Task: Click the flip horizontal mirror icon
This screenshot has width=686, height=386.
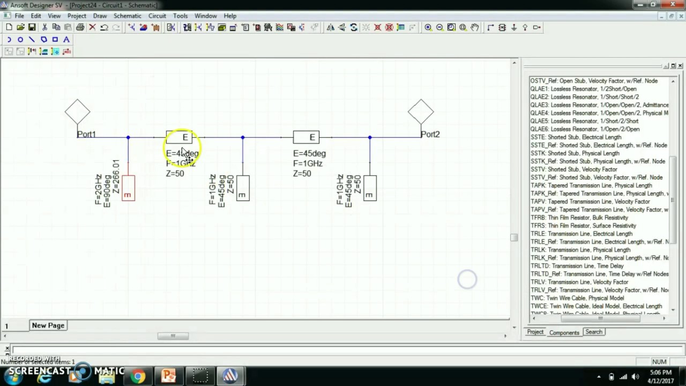Action: click(x=330, y=27)
